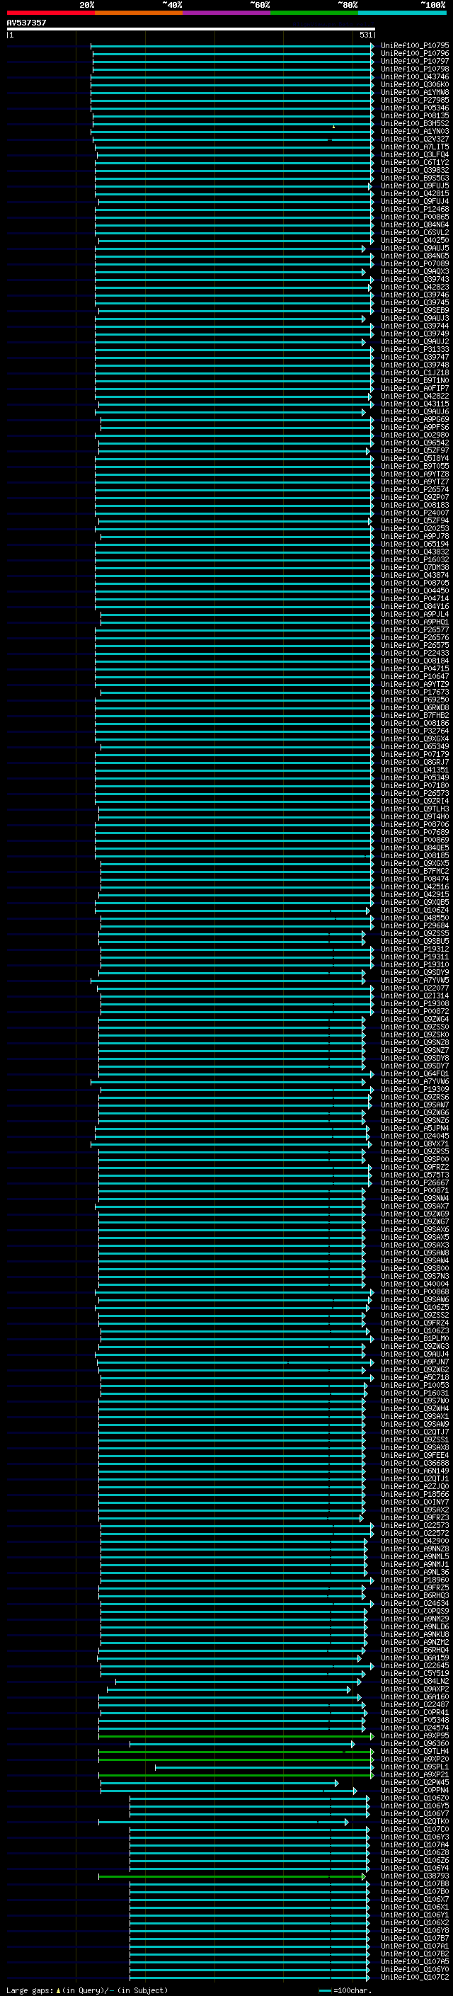
Task: Select hit label UniRef100_A9XP20
Action: coord(415,1759)
